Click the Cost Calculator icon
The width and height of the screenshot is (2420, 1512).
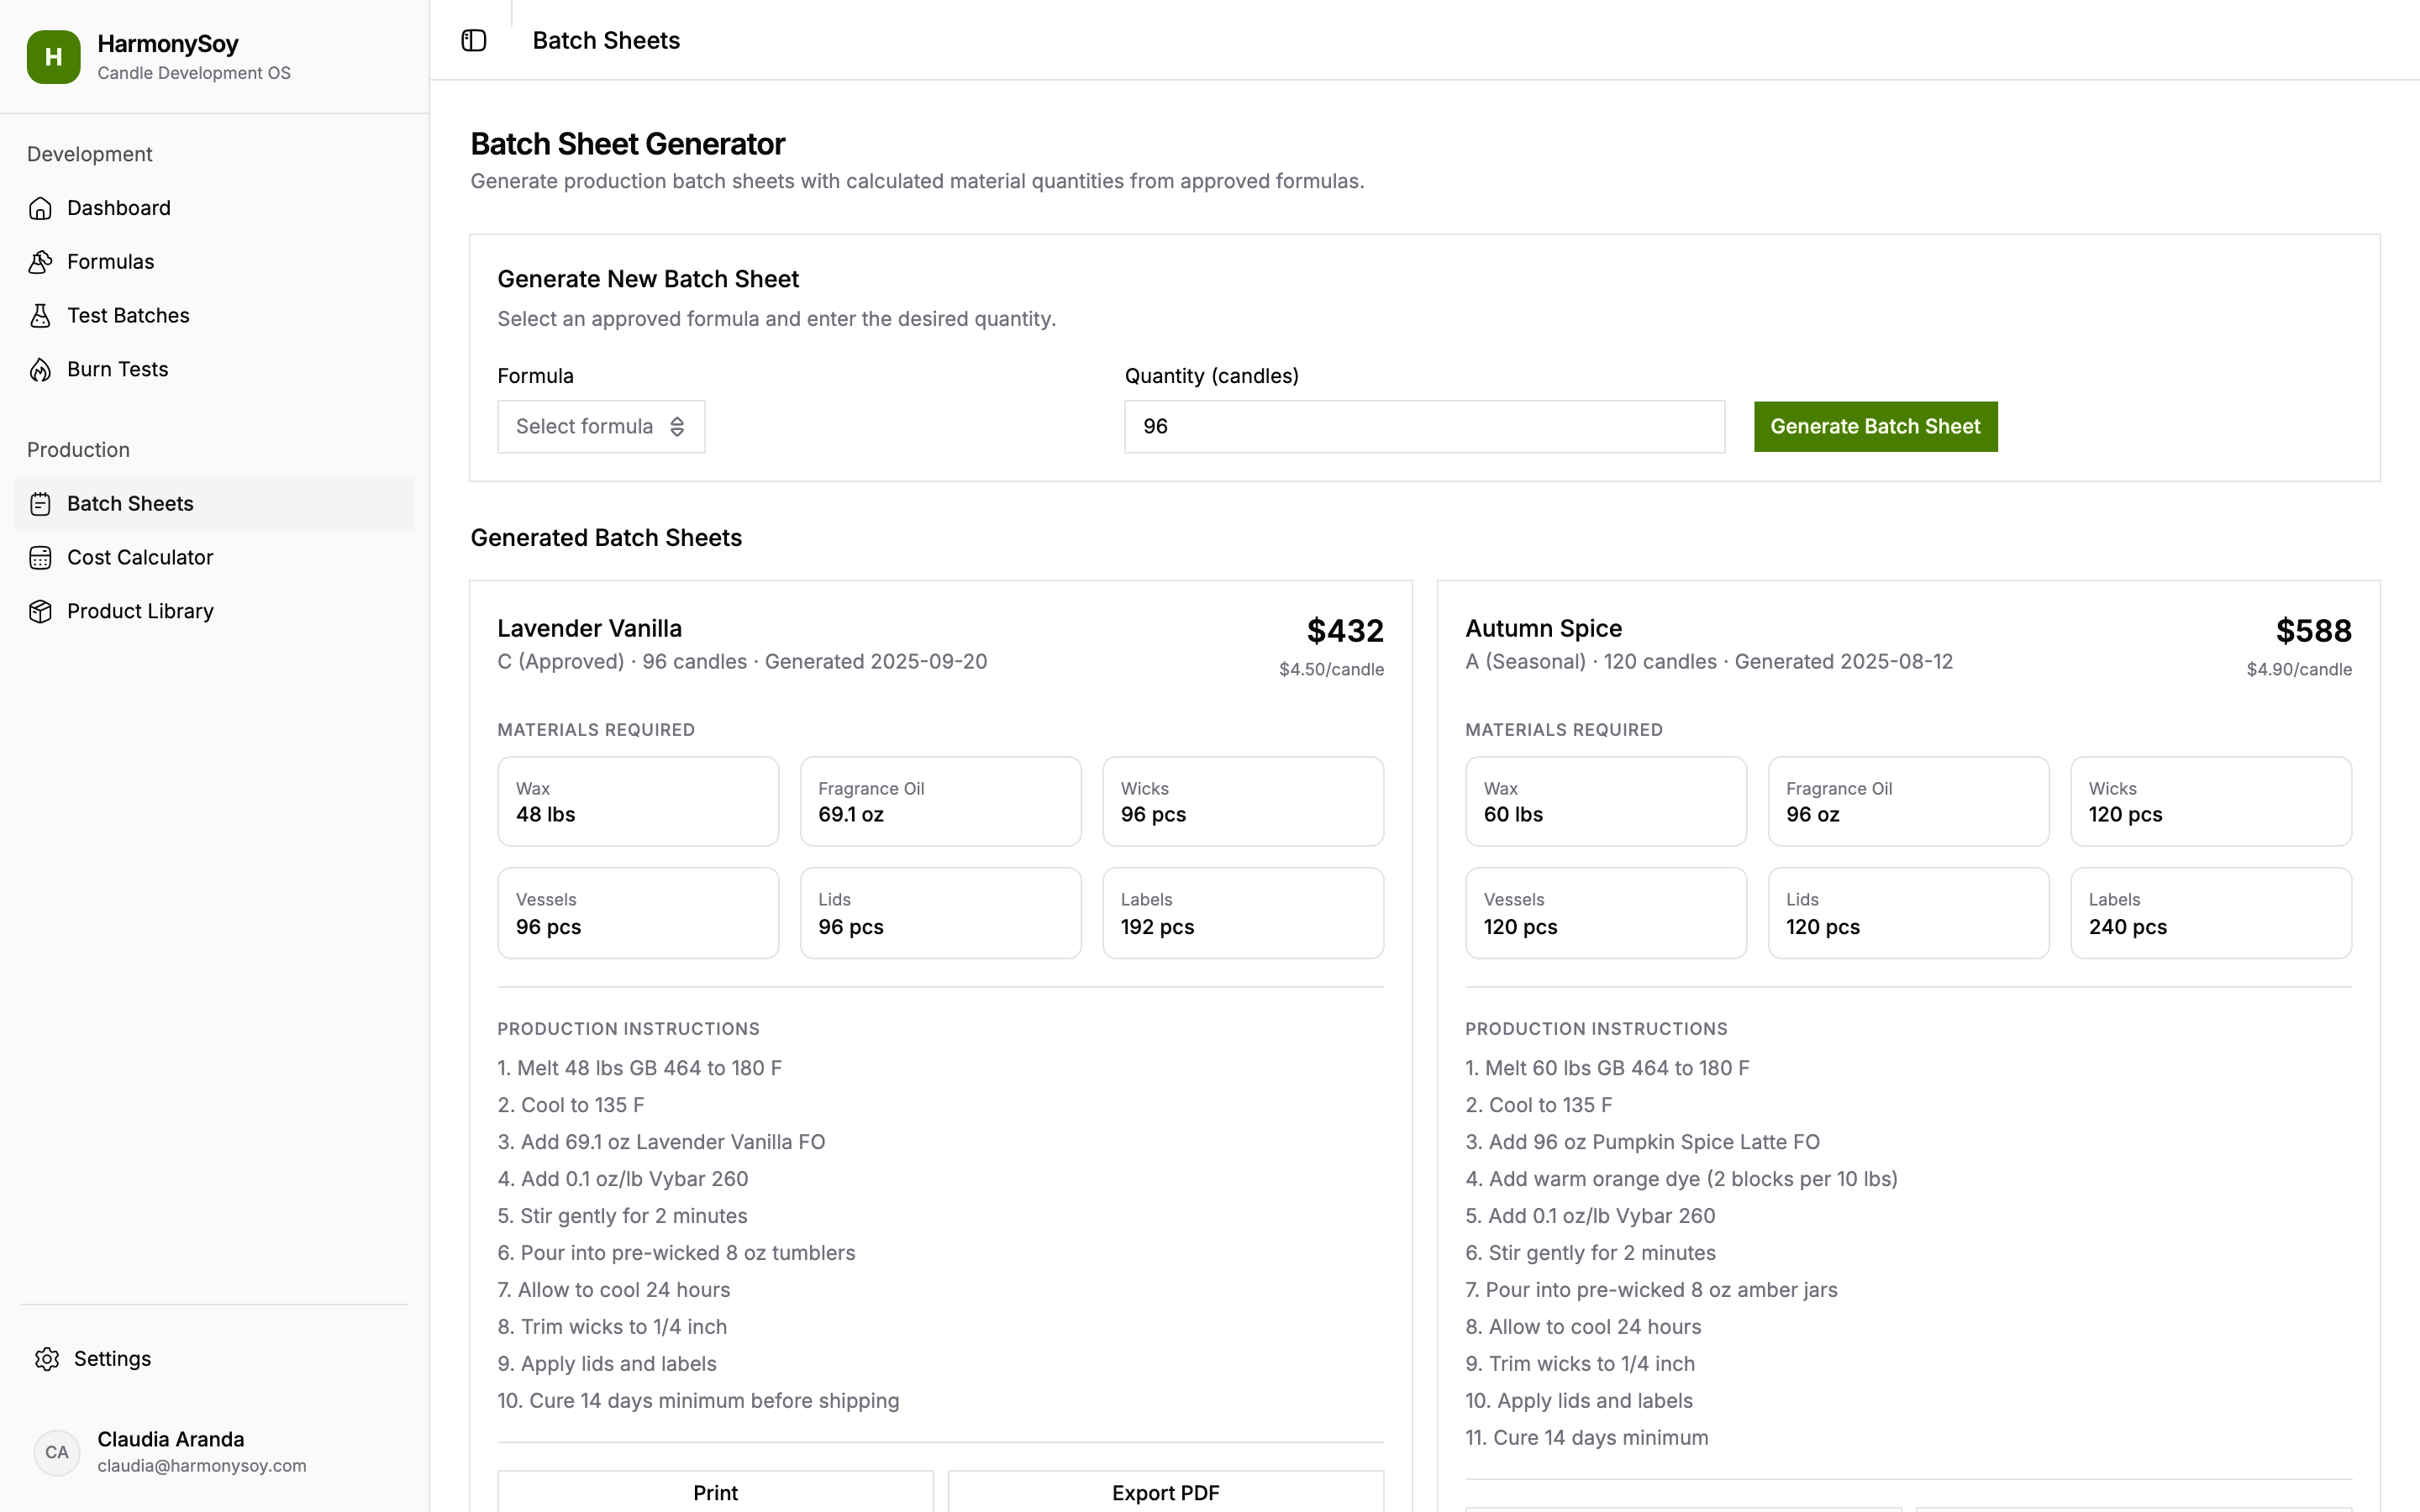pos(40,558)
